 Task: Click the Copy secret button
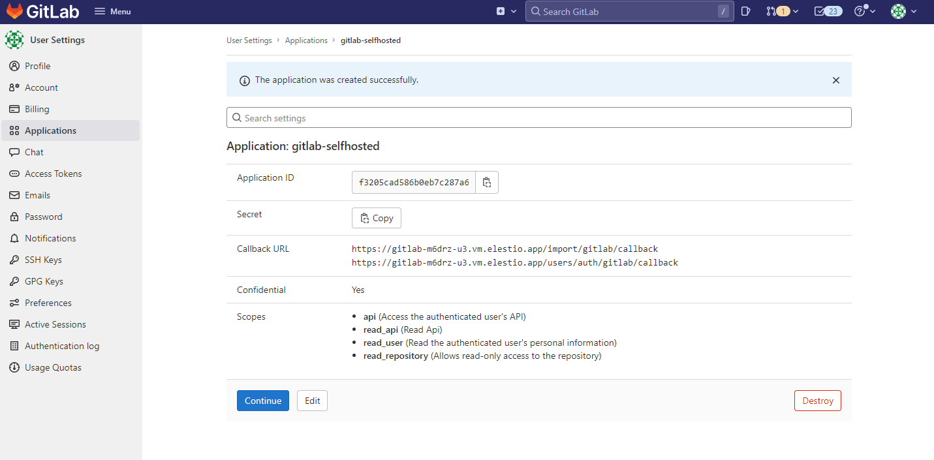click(x=377, y=218)
